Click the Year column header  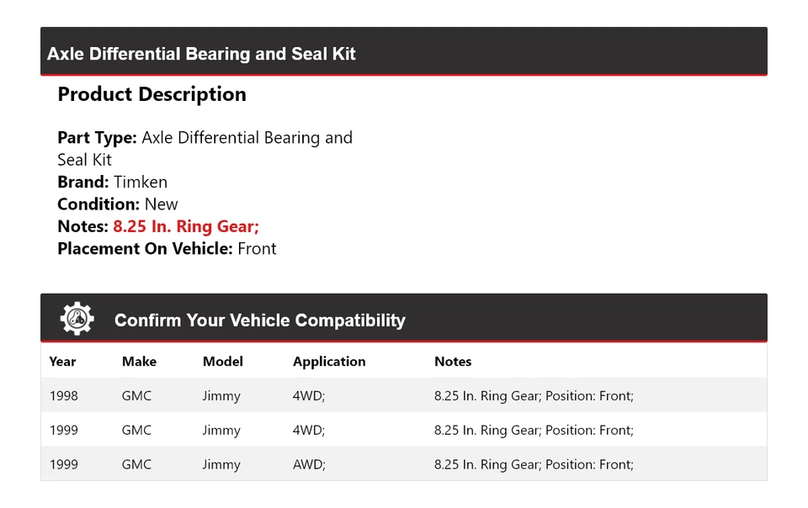tap(62, 362)
